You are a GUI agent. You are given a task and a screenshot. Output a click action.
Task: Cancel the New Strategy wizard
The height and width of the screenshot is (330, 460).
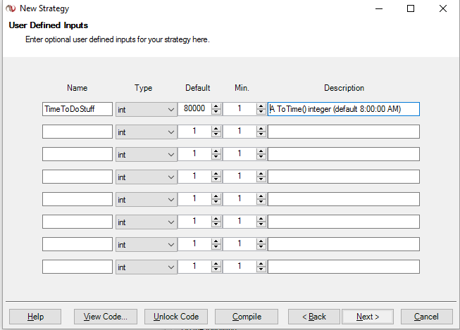426,317
